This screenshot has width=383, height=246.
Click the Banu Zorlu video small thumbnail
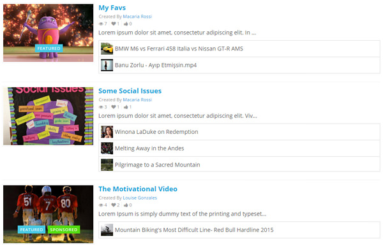pos(107,65)
